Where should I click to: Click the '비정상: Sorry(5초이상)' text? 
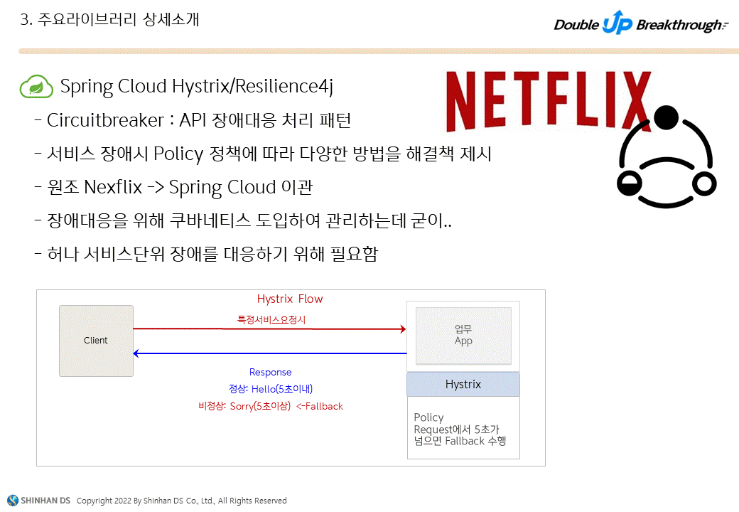point(244,406)
